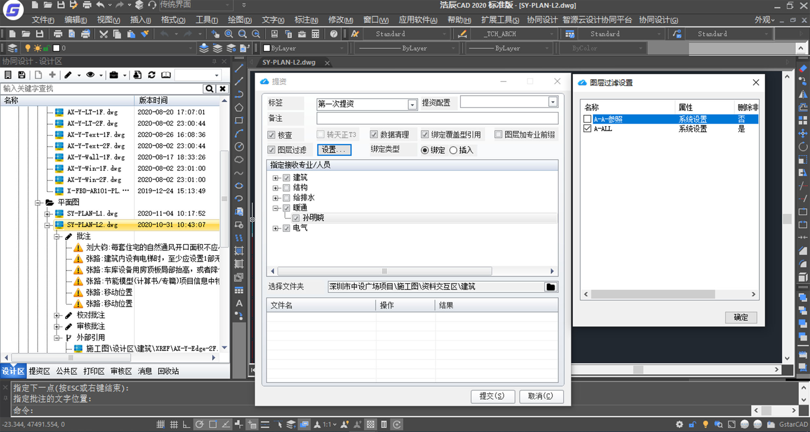Click the 备注 input field
This screenshot has width=810, height=432.
coord(437,118)
